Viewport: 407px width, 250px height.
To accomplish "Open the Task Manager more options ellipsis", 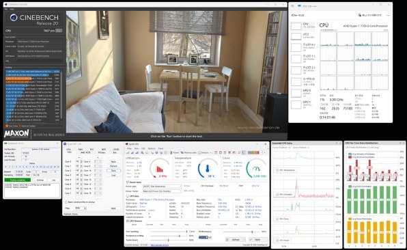I will [388, 15].
